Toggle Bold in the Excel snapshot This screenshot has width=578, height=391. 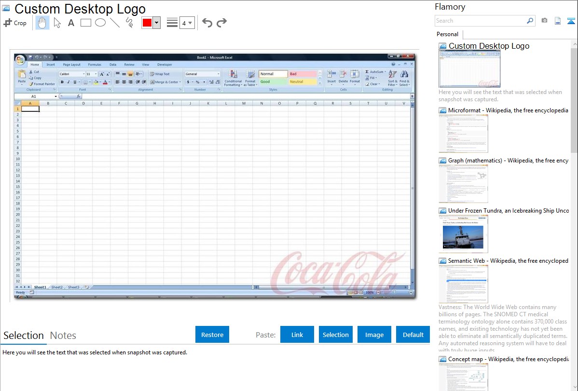(x=62, y=82)
